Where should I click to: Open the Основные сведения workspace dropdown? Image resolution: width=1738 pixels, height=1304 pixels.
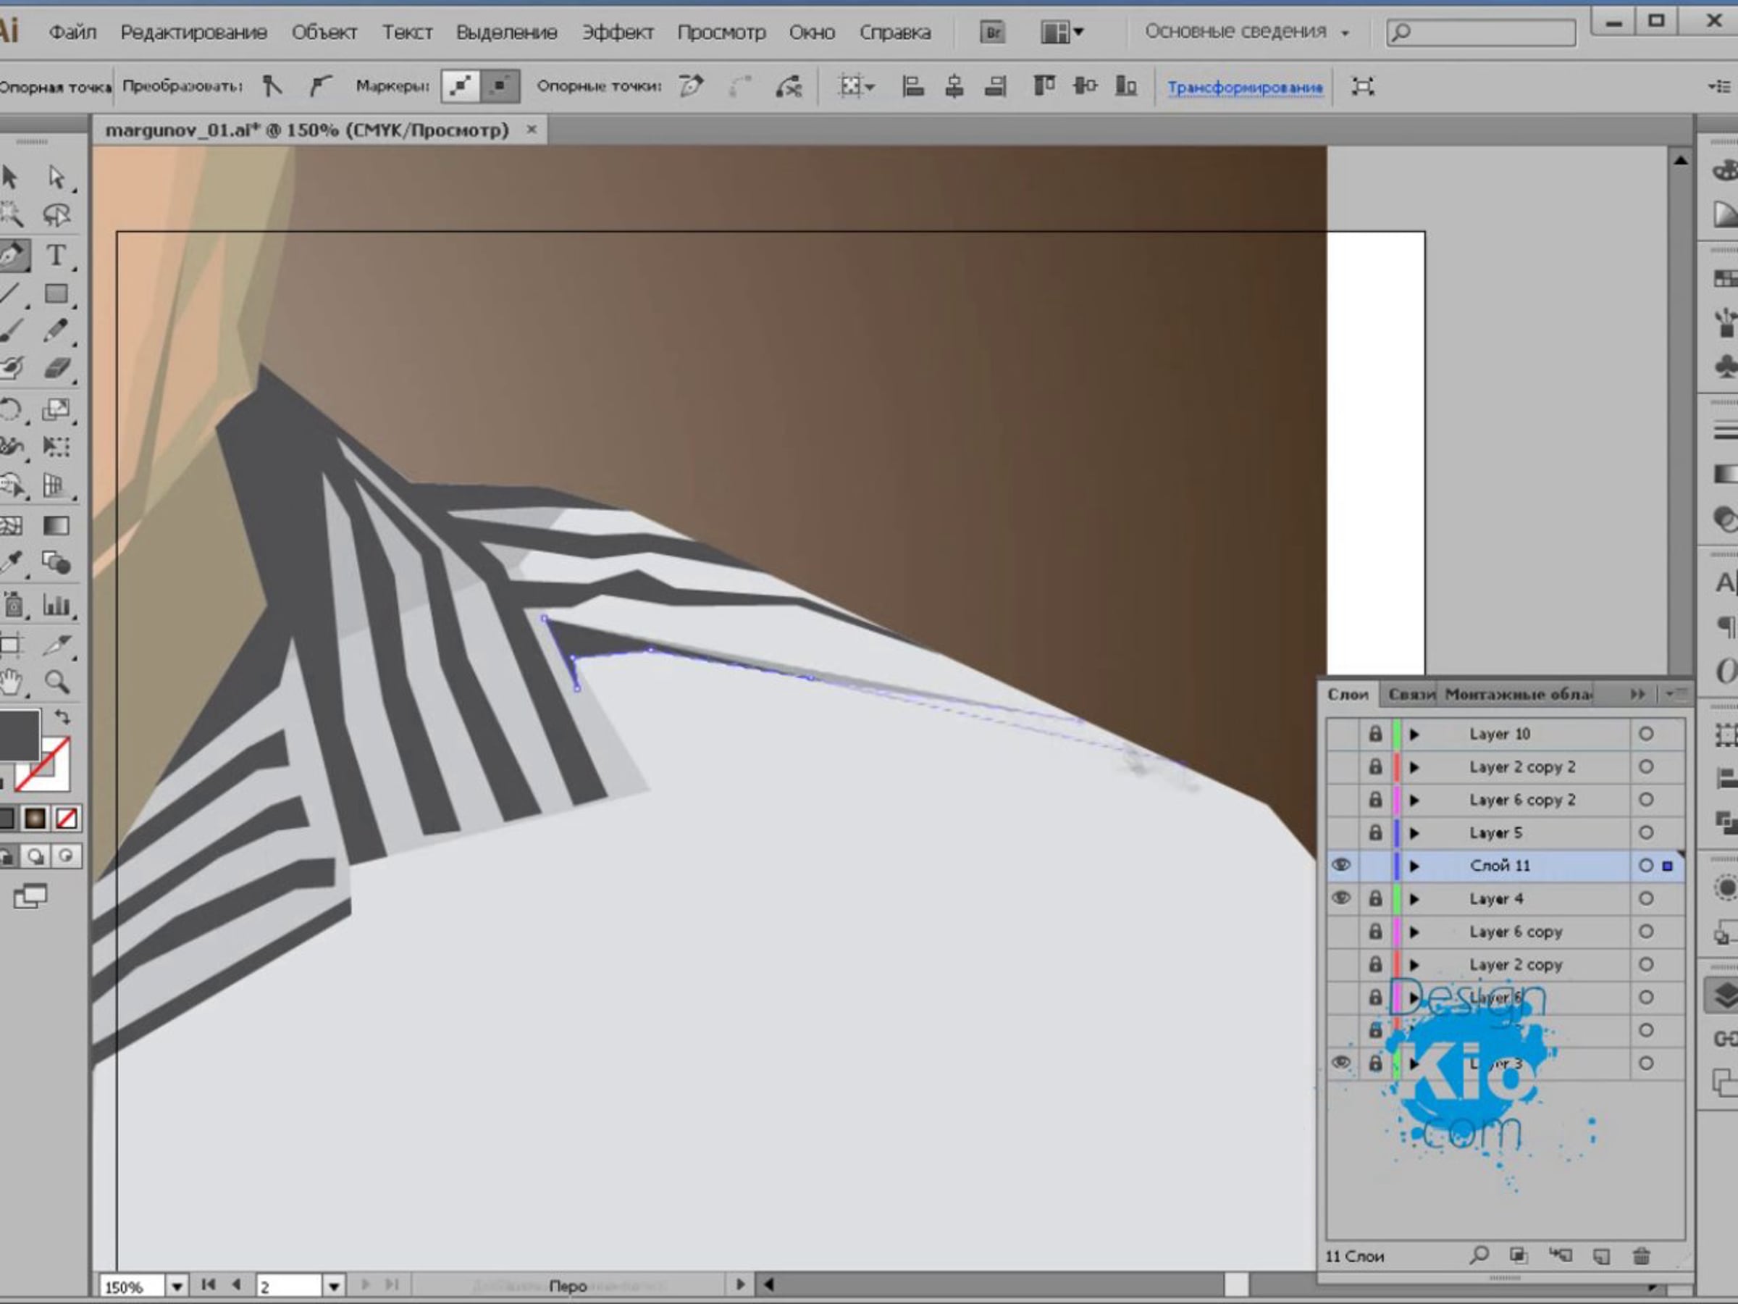click(x=1346, y=33)
